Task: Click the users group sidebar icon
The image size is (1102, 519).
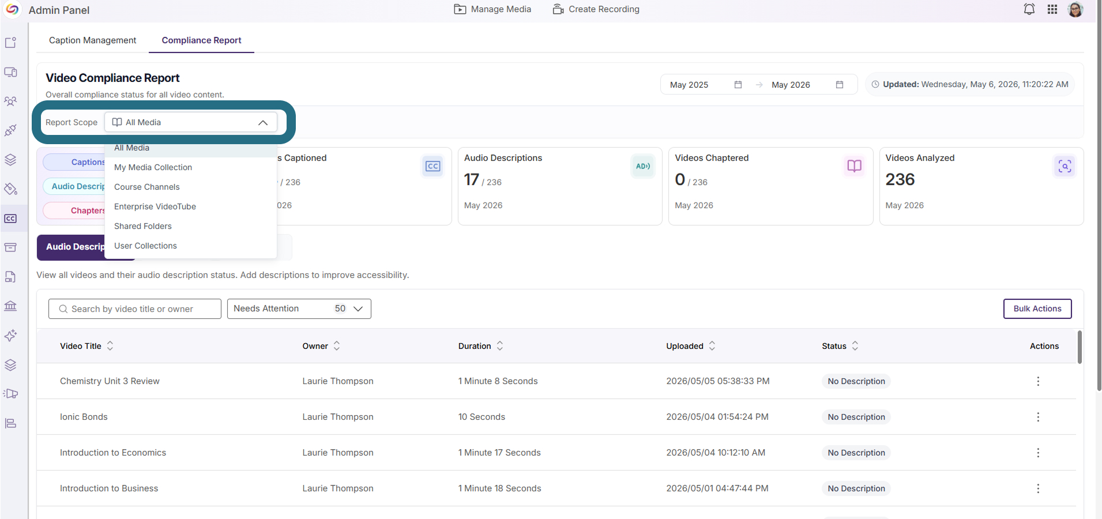Action: tap(10, 101)
